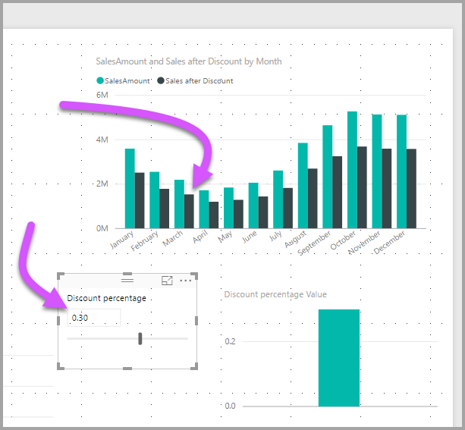465x430 pixels.
Task: Select the chart title SalesAmount and Sales after Discount by Month
Action: (189, 61)
